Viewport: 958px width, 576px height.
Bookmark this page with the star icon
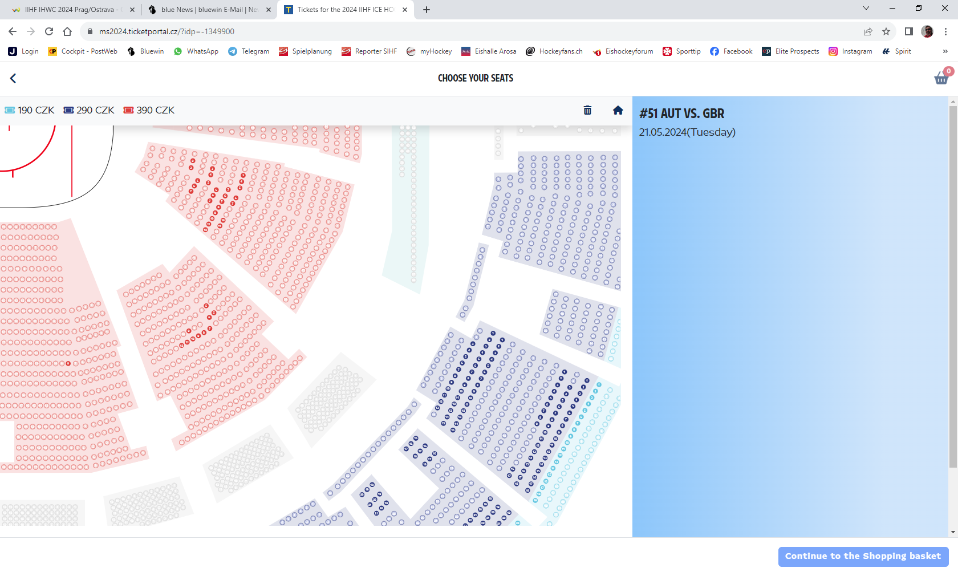886,31
